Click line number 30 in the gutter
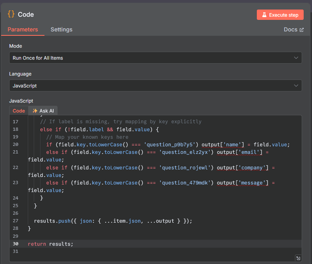Screen dimensions: 312x264 click(15, 244)
